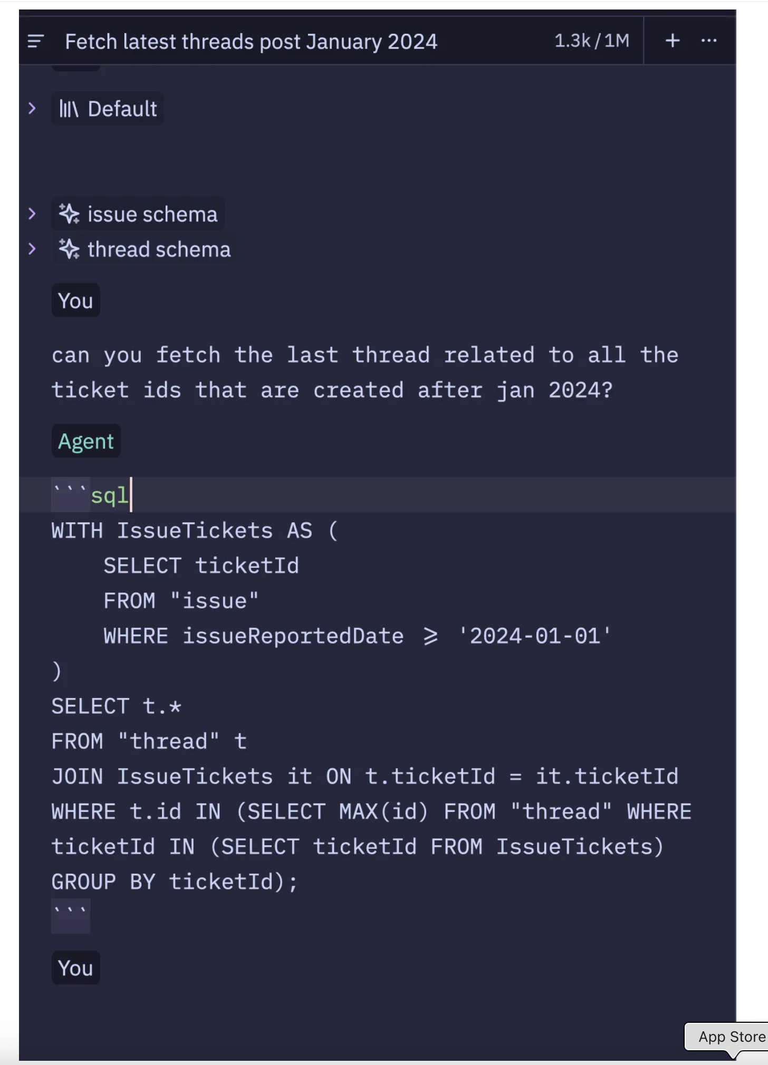Image resolution: width=768 pixels, height=1065 pixels.
Task: Click sparkle icon next to issue schema
Action: point(69,214)
